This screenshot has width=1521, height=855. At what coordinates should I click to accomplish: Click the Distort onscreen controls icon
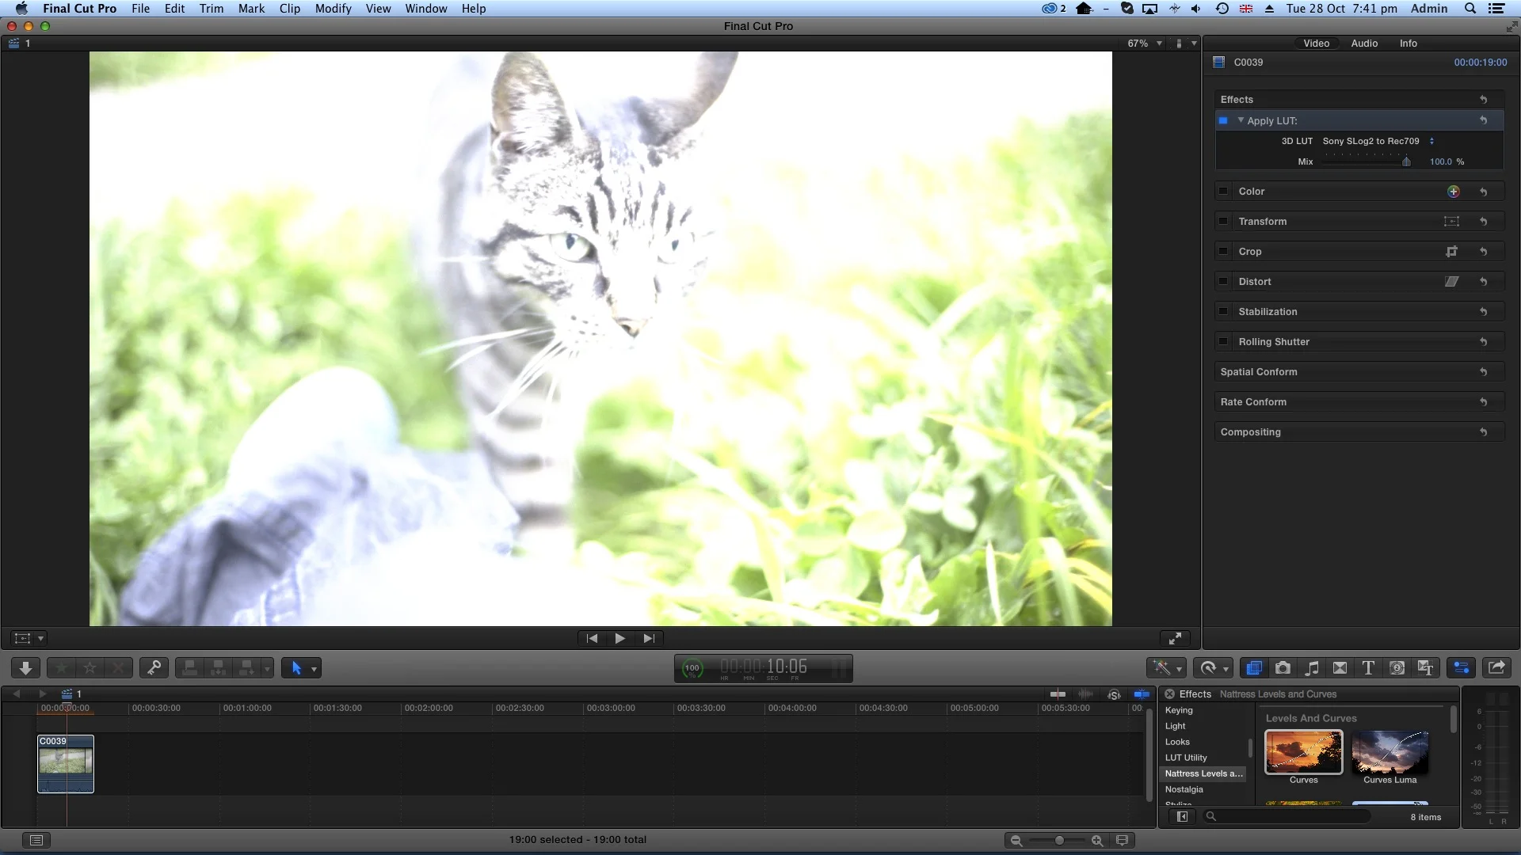[1451, 282]
